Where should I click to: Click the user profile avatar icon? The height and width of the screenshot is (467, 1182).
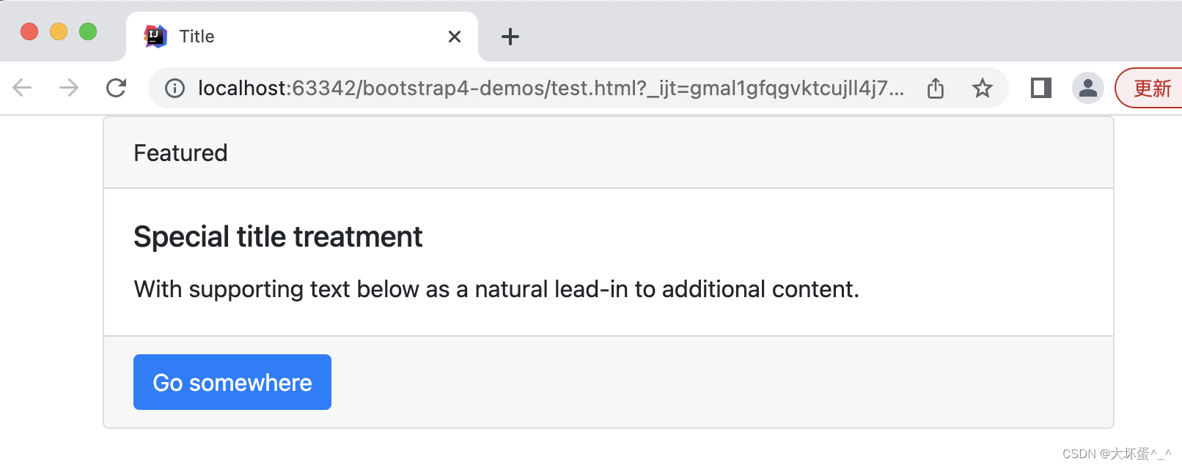[x=1087, y=88]
